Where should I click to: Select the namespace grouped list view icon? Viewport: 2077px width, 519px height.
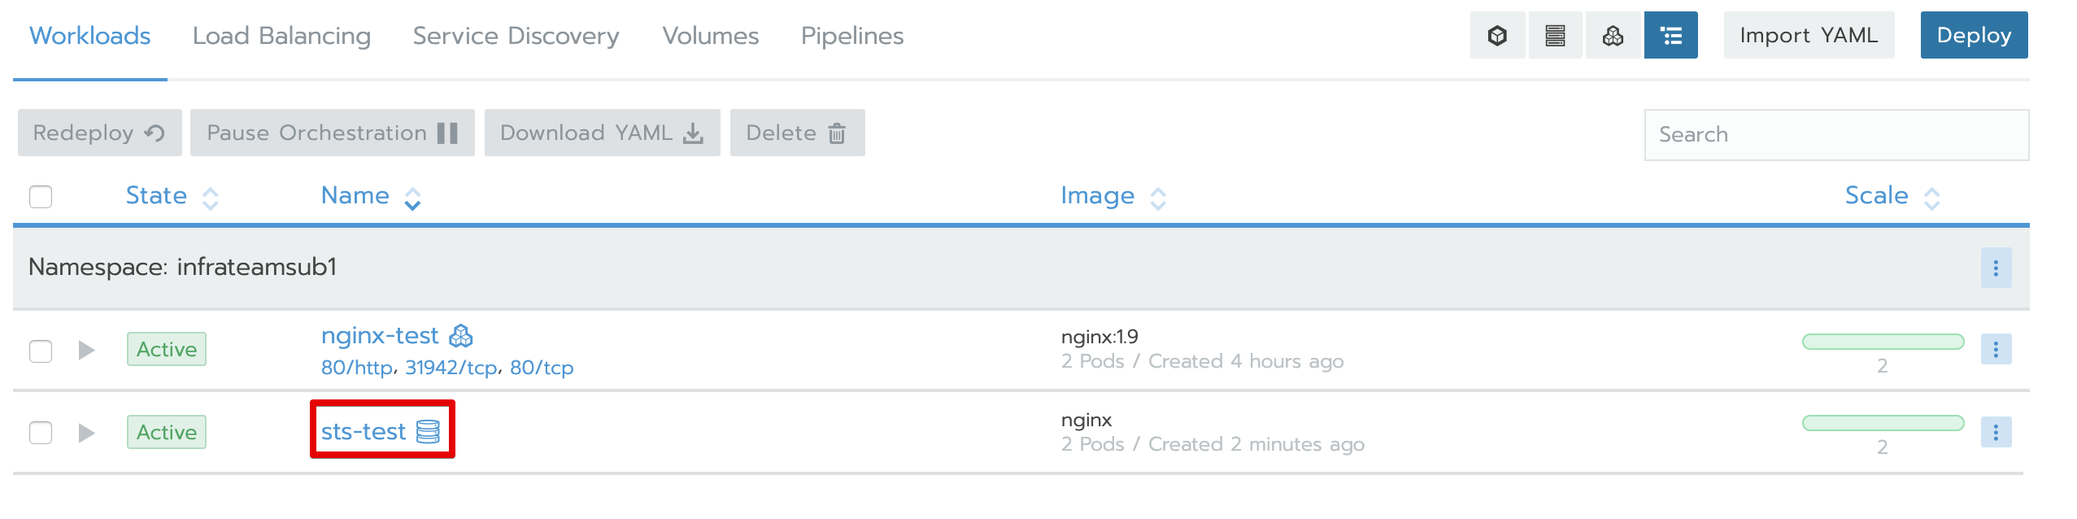coord(1670,36)
